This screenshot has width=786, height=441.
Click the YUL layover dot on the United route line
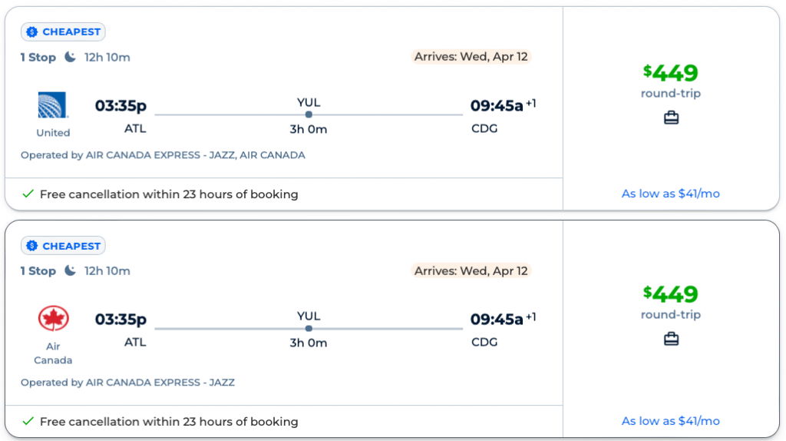pos(309,114)
